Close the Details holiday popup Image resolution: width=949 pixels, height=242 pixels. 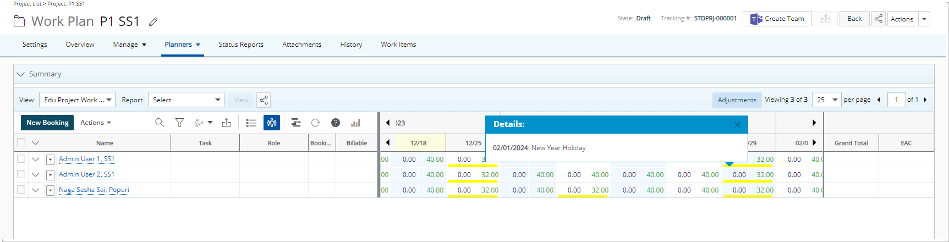point(737,125)
